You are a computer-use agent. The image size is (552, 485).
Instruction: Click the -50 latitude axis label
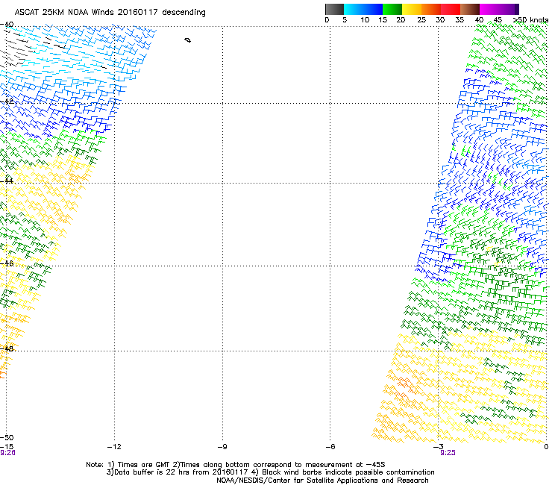(7, 437)
